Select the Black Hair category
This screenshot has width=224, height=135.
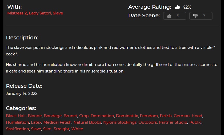[x=16, y=116]
